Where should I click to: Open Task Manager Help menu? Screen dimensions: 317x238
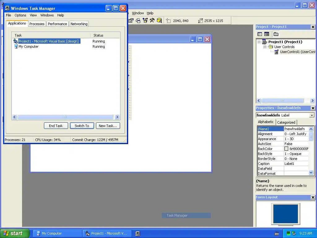(x=60, y=15)
